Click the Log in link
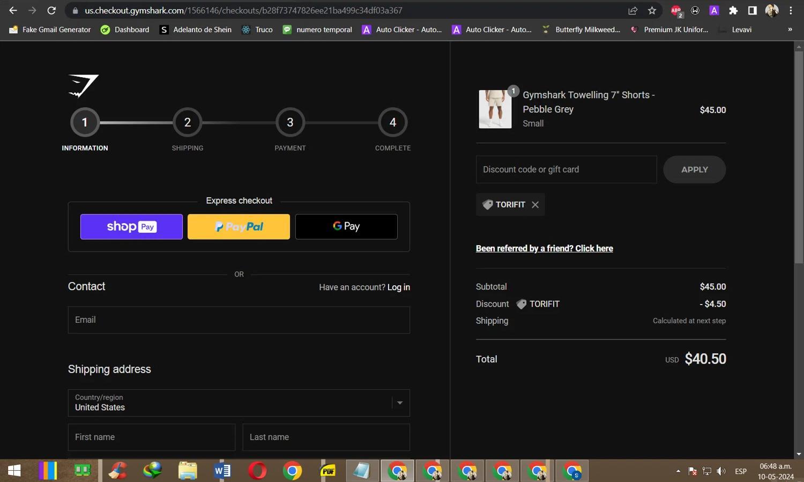The width and height of the screenshot is (804, 482). 399,287
